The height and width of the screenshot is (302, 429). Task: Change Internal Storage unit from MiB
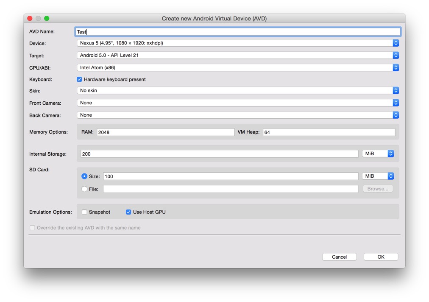click(x=378, y=154)
